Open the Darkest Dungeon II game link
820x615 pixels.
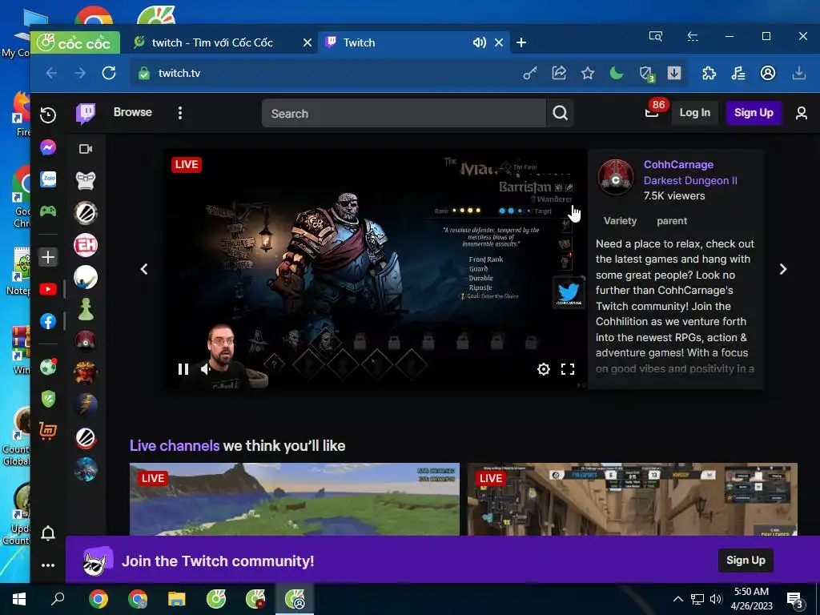tap(690, 180)
